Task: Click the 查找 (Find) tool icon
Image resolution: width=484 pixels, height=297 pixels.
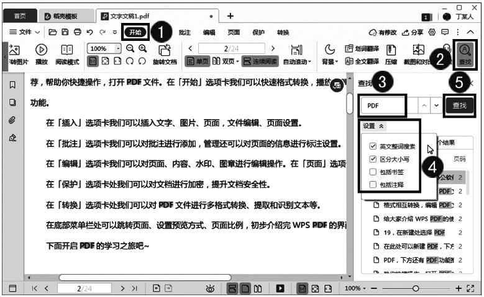Action: [464, 51]
